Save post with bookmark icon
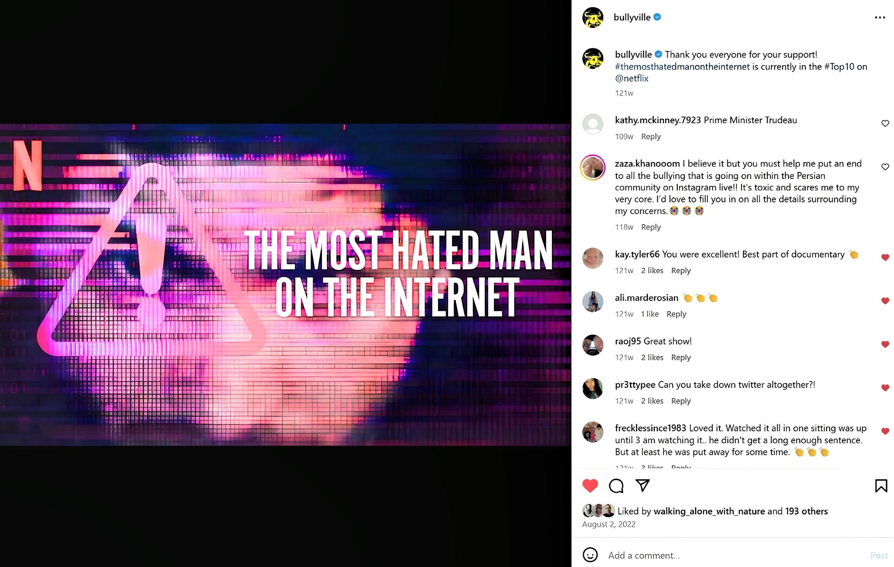Screen dimensions: 894x567 click(881, 486)
